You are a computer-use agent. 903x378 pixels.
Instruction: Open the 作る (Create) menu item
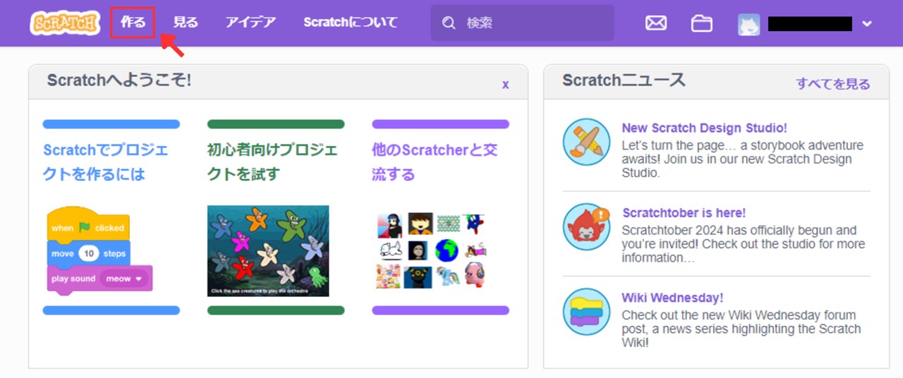[x=133, y=23]
